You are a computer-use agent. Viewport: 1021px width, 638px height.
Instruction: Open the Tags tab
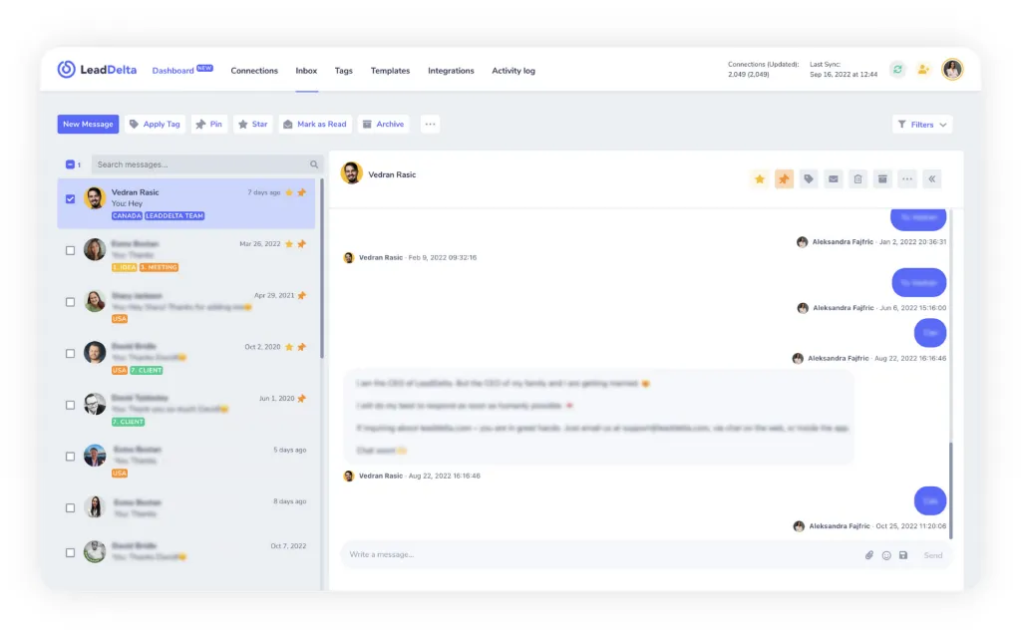tap(343, 71)
